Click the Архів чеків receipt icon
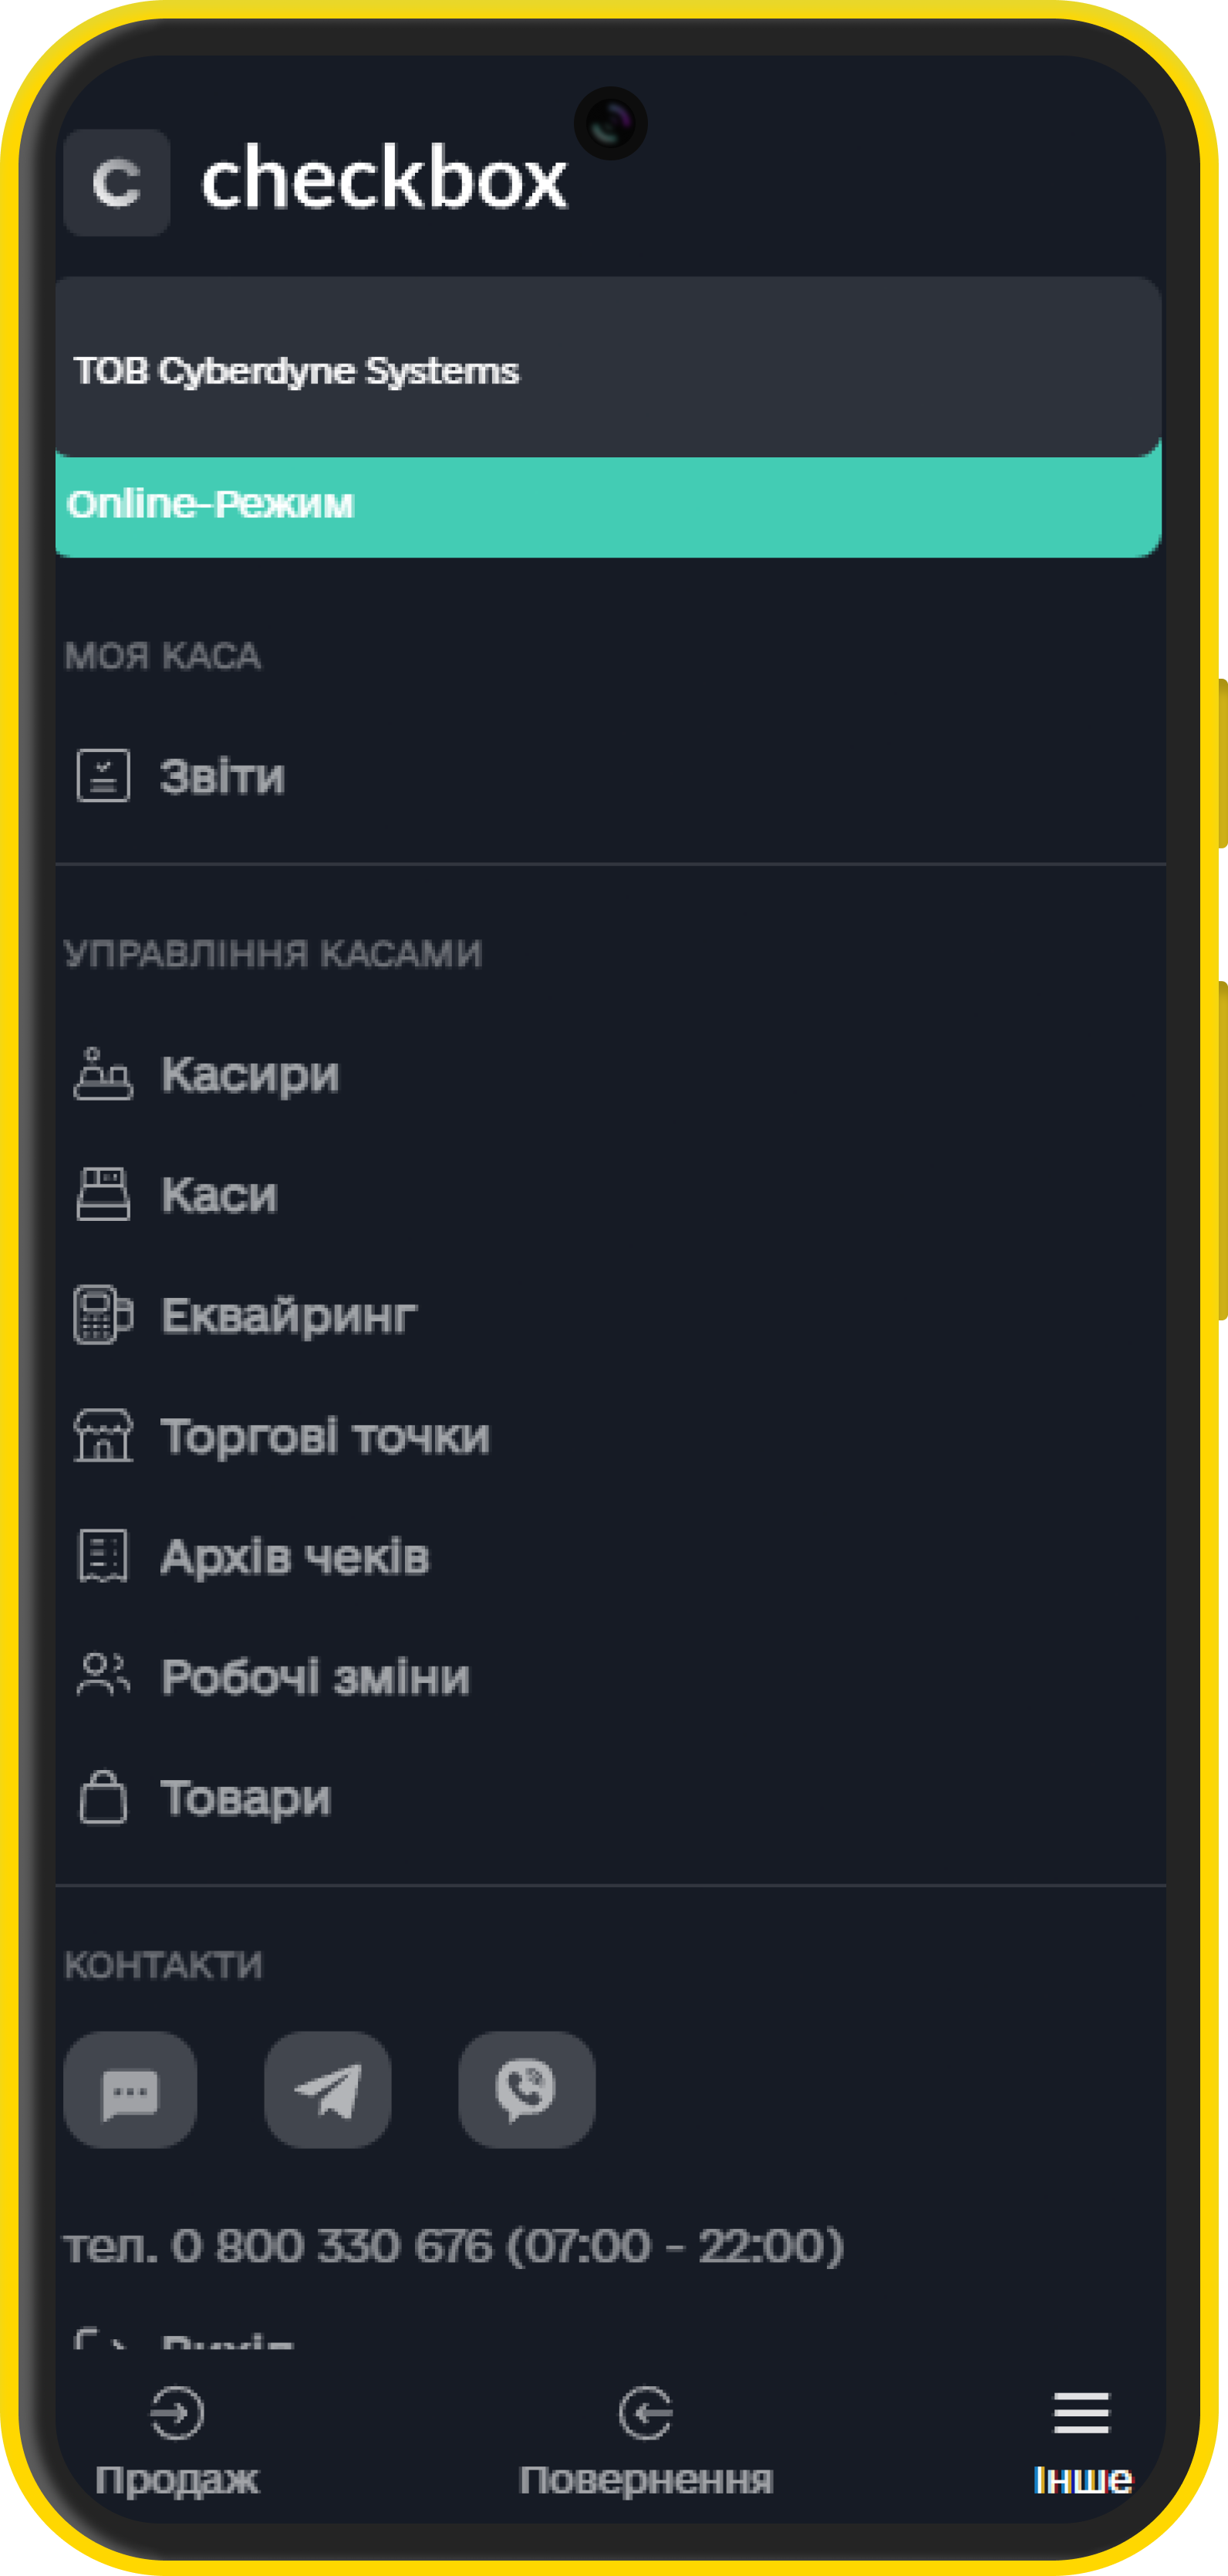 click(x=103, y=1556)
